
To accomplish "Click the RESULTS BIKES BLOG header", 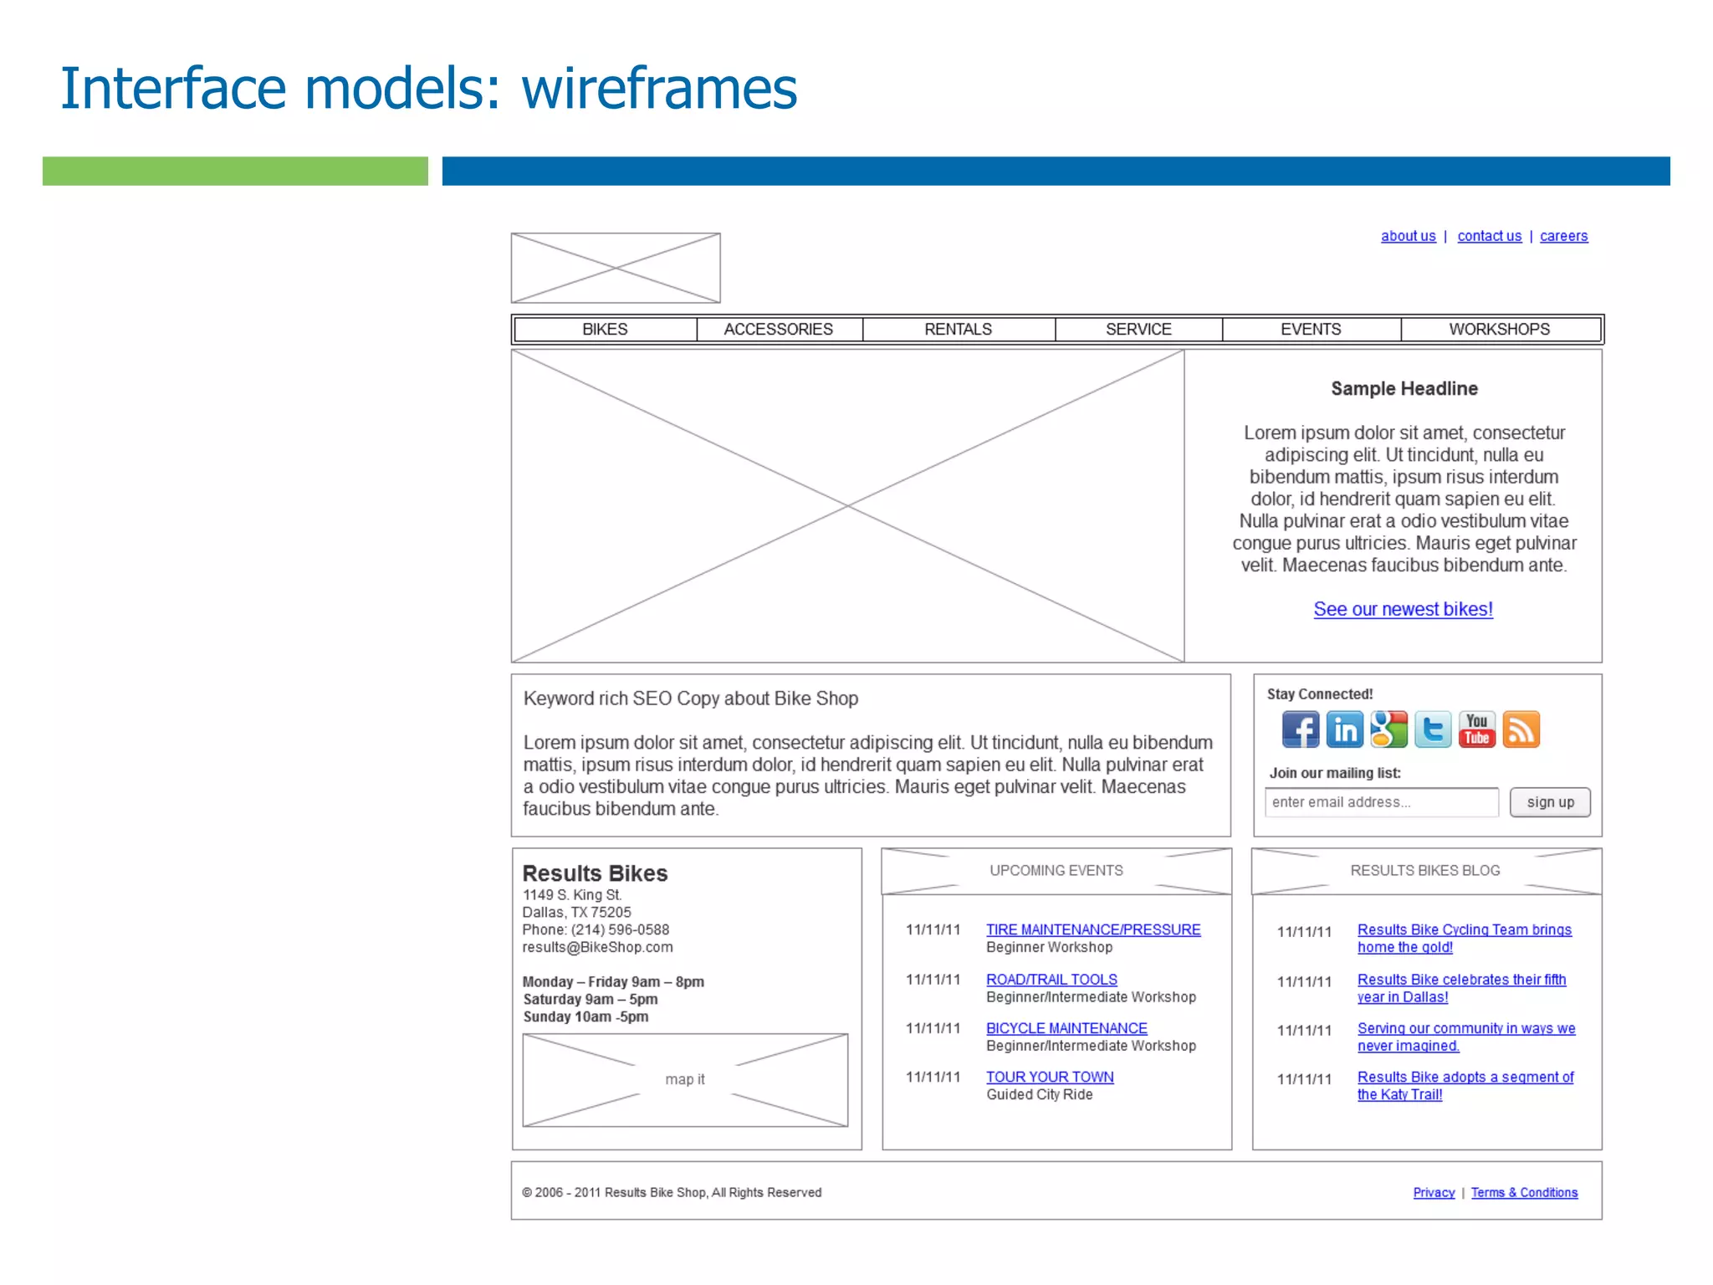I will coord(1425,871).
